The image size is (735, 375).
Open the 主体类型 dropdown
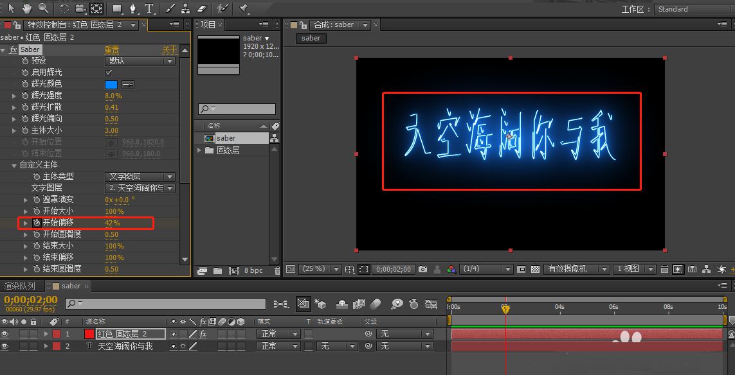point(140,177)
